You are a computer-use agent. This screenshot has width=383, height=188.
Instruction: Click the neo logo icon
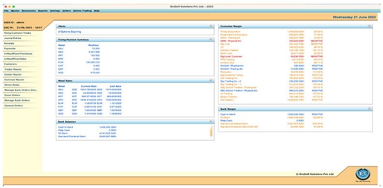(363, 174)
